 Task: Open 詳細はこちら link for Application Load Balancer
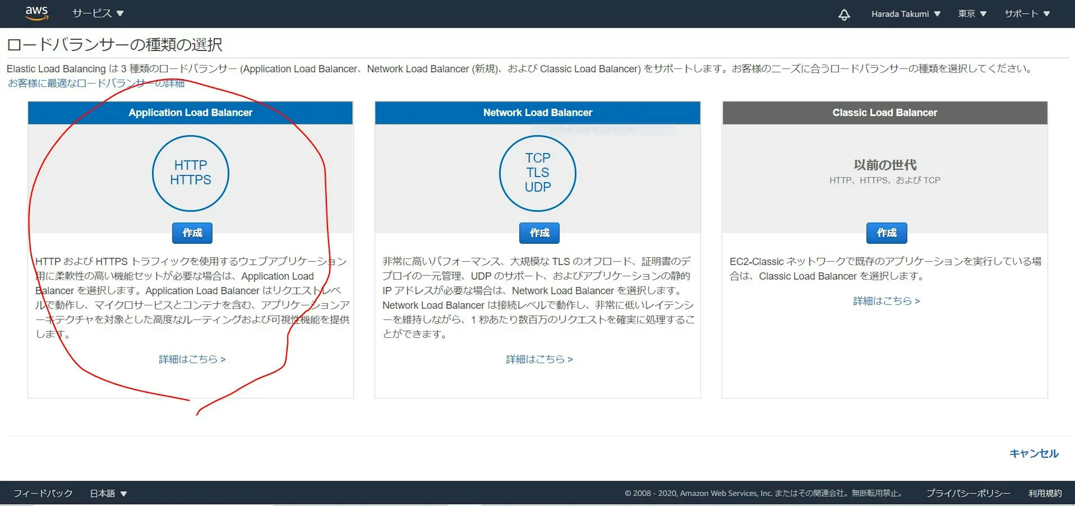192,359
